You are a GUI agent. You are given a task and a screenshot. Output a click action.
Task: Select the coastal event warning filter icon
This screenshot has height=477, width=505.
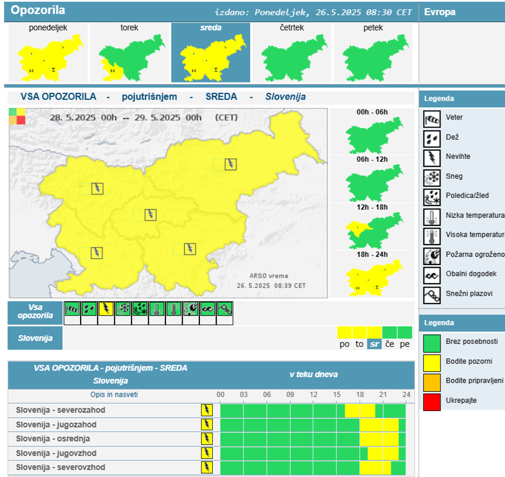coord(207,309)
